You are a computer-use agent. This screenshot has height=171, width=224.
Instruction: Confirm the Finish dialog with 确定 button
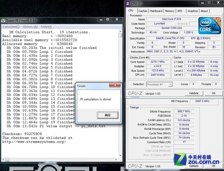(x=108, y=115)
